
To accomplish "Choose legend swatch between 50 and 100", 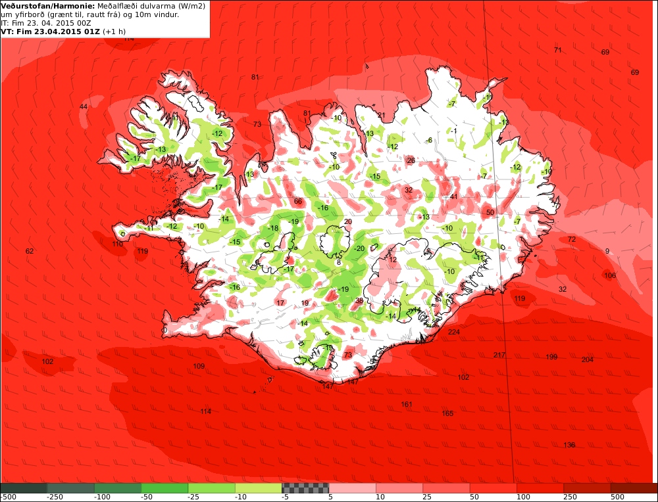I will pyautogui.click(x=493, y=488).
